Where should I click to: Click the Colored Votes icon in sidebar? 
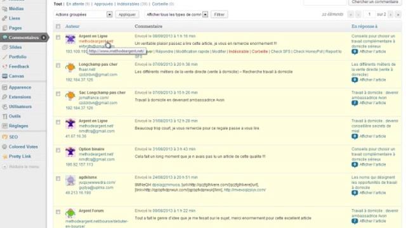pyautogui.click(x=4, y=146)
